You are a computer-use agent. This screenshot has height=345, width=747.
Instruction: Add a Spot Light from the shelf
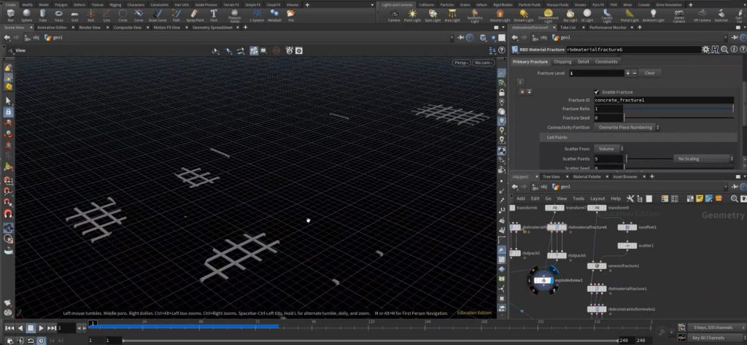[x=433, y=15]
